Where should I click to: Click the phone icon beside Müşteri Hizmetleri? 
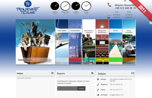109,5
